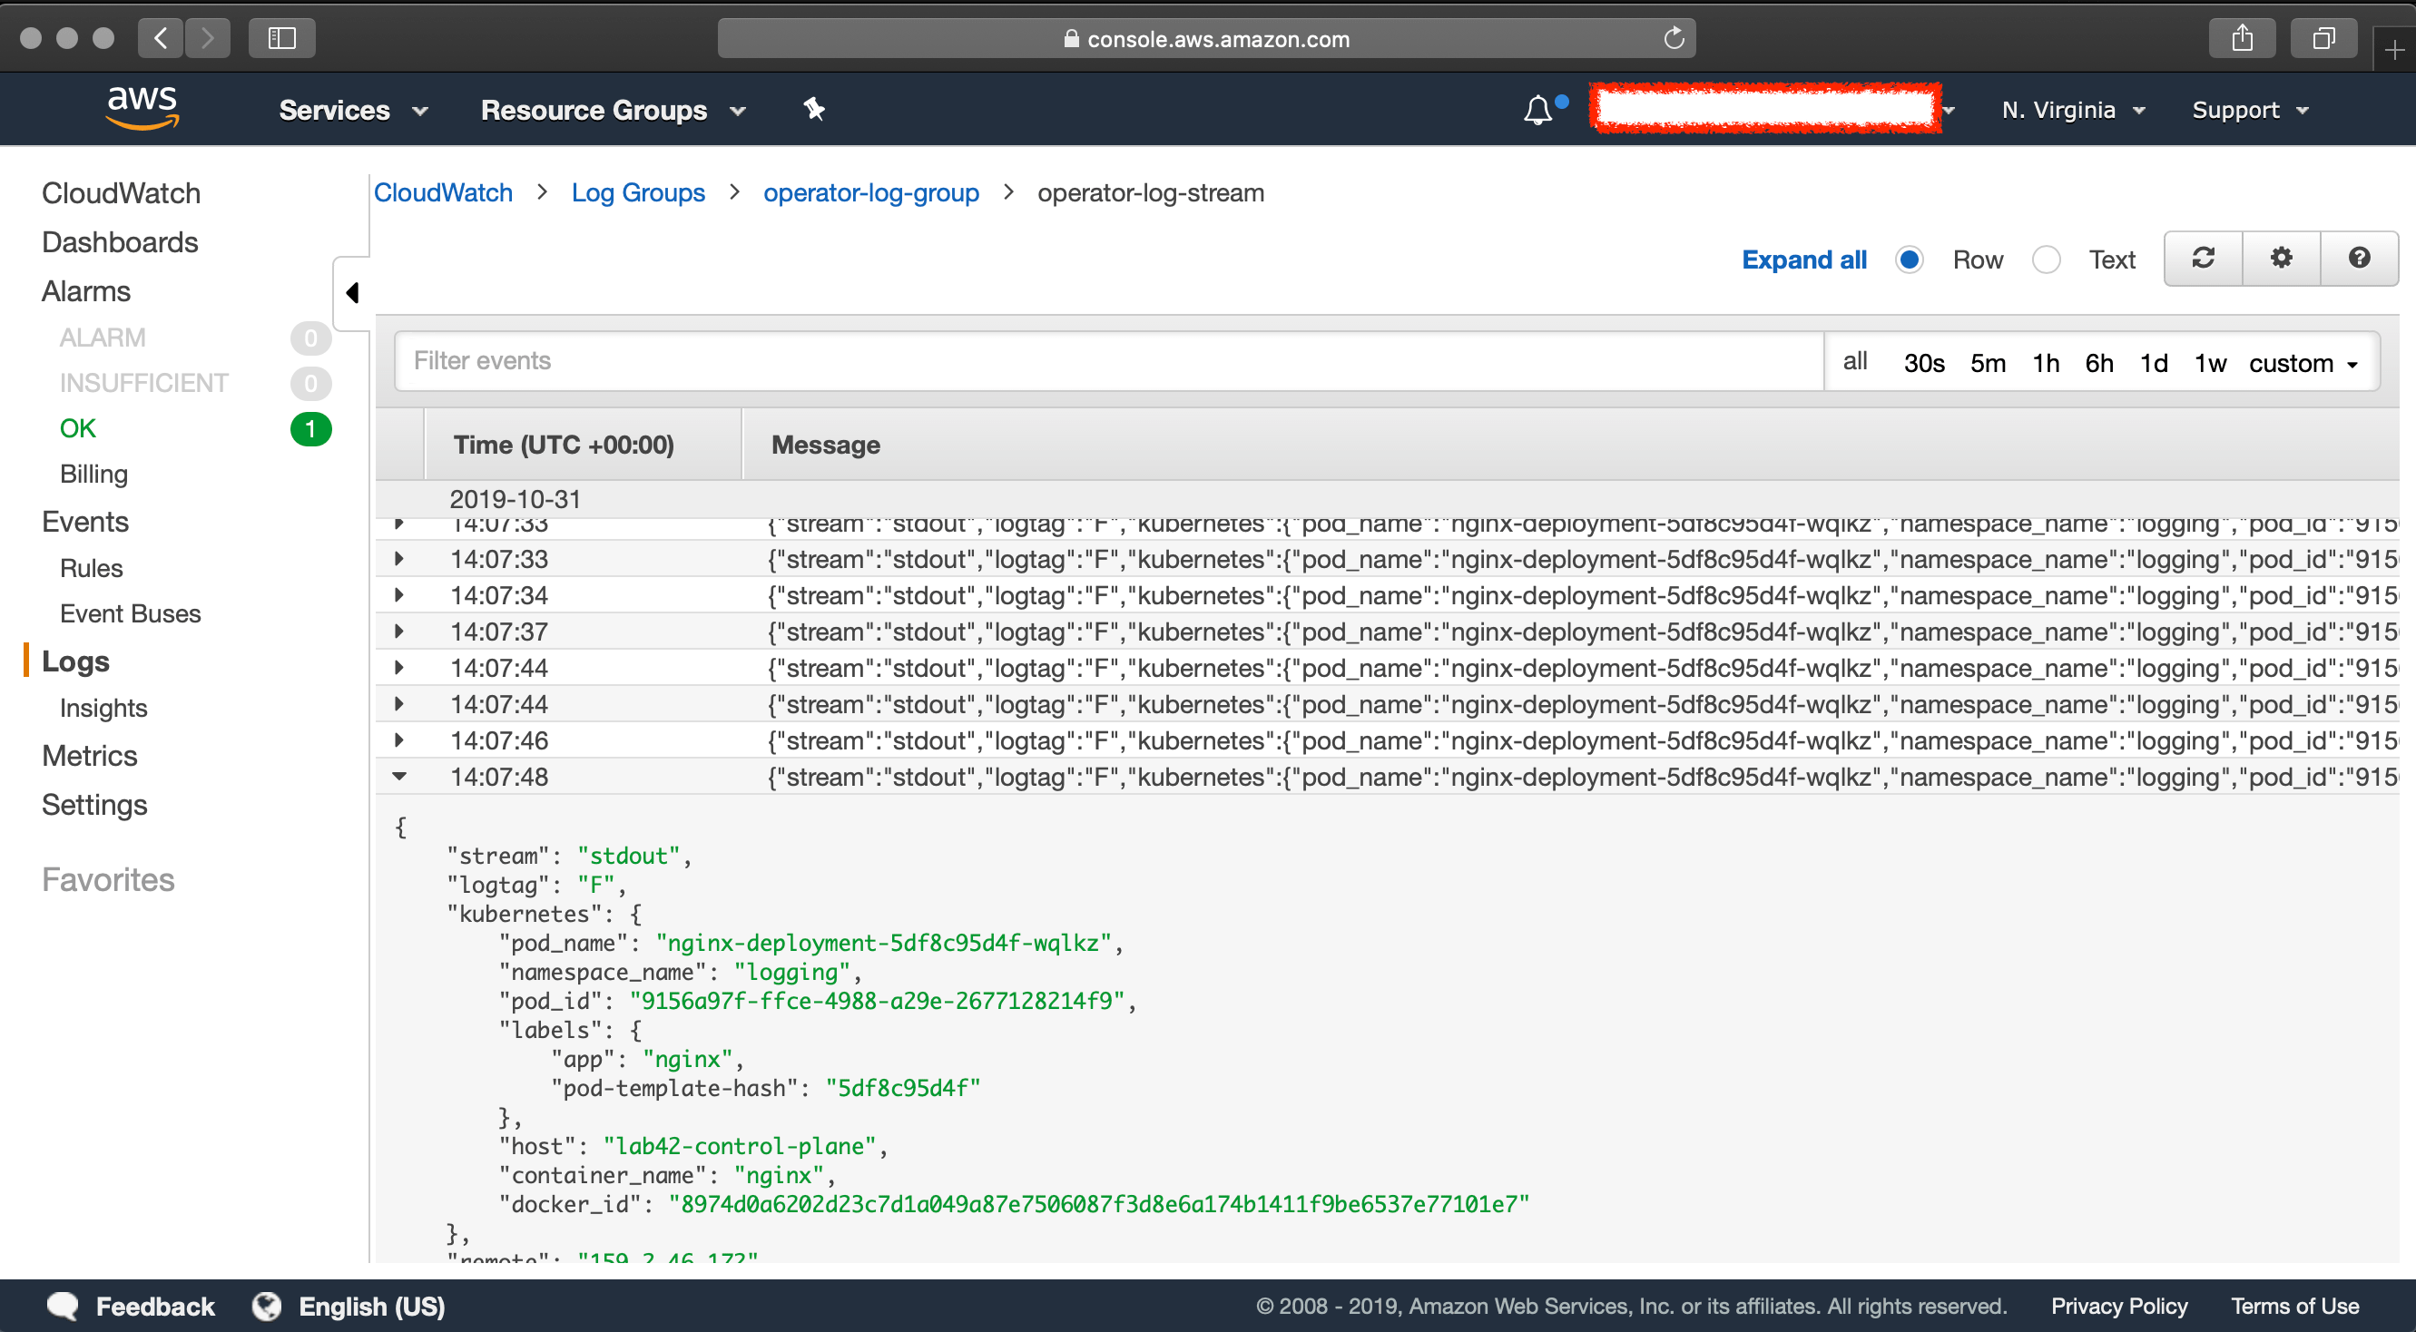Refresh the log events list
The height and width of the screenshot is (1332, 2416).
(2202, 258)
